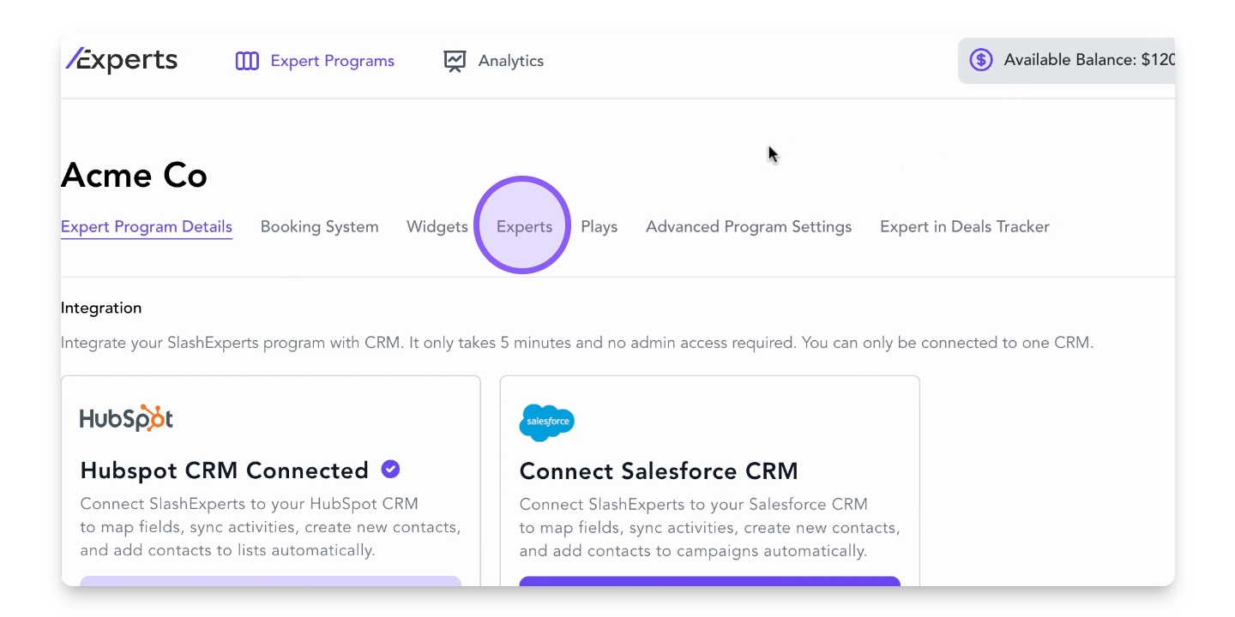Click the Salesforce cloud logo
Screen dimensions: 1235x617
pos(546,422)
